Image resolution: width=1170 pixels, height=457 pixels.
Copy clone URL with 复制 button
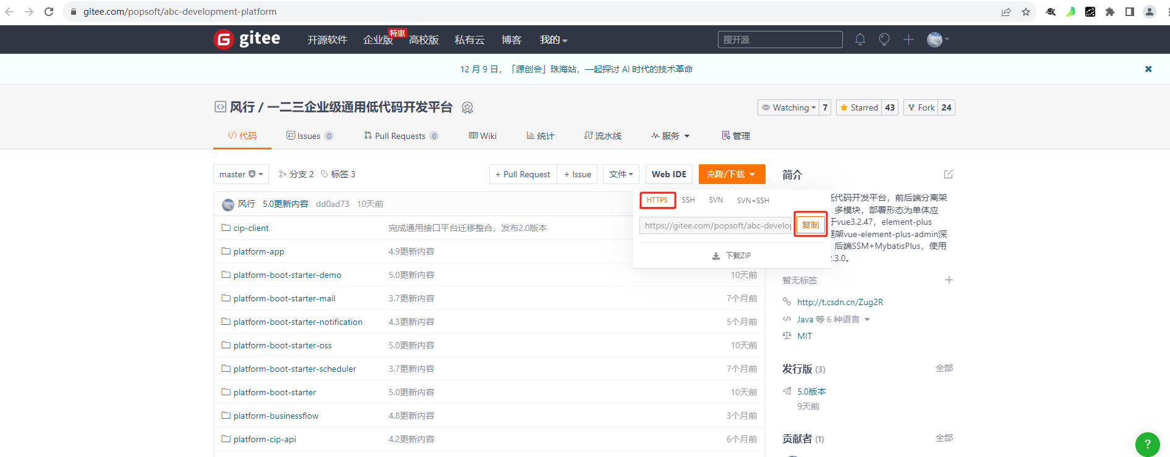811,225
